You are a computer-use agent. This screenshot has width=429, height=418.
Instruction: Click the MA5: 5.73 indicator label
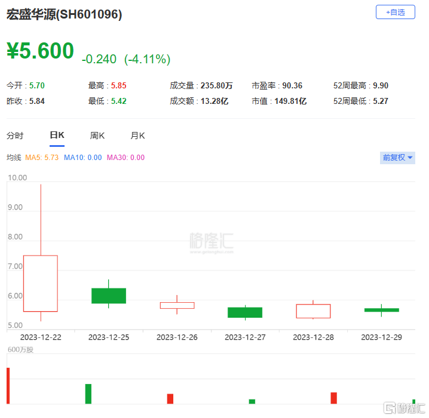[42, 158]
